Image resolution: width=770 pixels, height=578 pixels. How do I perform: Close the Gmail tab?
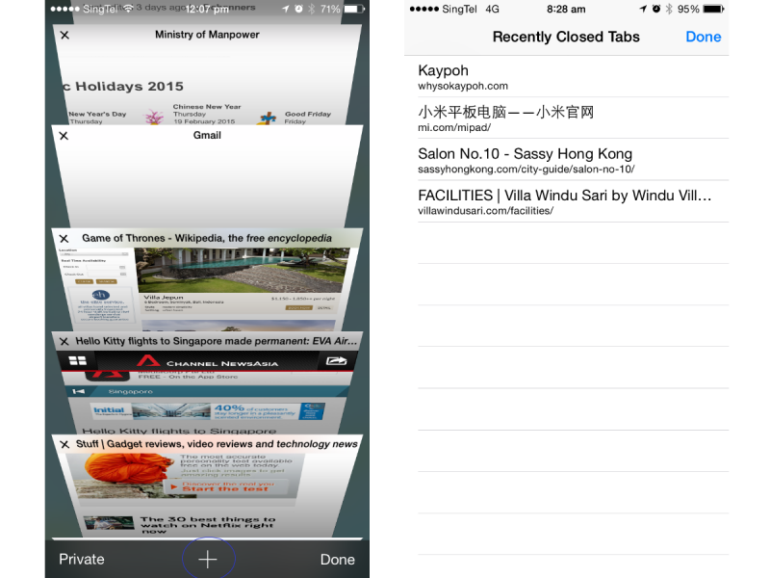tap(64, 136)
